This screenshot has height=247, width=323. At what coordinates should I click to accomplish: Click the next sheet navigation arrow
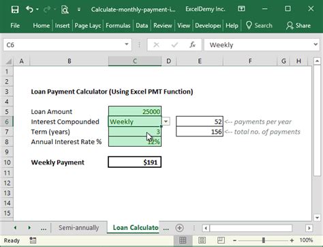(x=29, y=227)
